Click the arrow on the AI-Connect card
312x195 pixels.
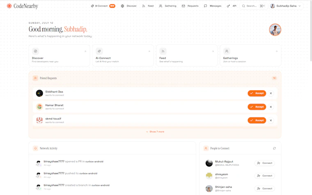point(149,51)
